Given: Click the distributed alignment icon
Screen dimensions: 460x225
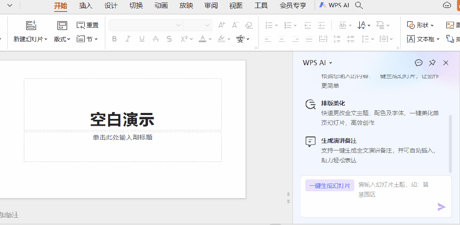Looking at the screenshot, I should 323,39.
